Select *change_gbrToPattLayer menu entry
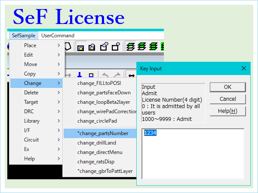258x193 pixels. 105,171
